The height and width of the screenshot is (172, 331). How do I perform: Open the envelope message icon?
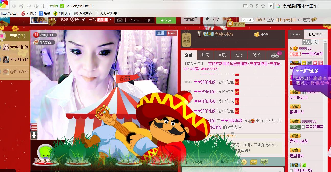tap(120, 20)
